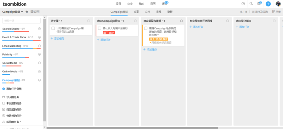Viewport: 283px width, 129px height.
Task: Open 待处理 column options menu
Action: 89,21
